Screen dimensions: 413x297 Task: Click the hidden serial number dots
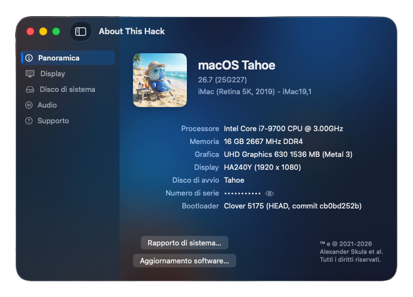point(242,194)
